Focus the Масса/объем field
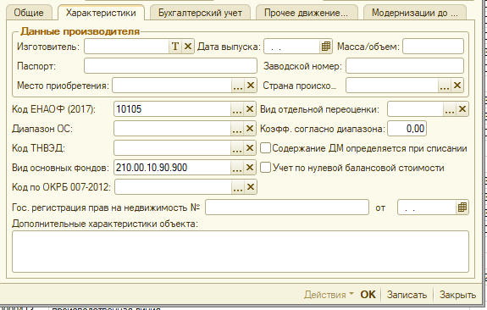Viewport: 487px width, 310px height. pos(433,47)
